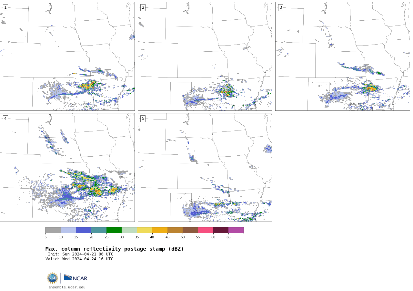Click the light blue 10-15 dBZ swatch
Screen dimensions: 413x291
pos(68,230)
